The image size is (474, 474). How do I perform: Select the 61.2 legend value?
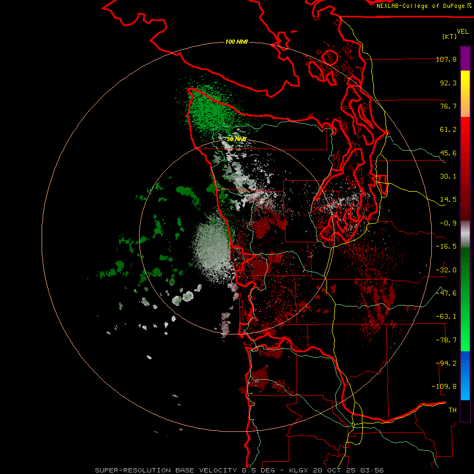pos(448,130)
